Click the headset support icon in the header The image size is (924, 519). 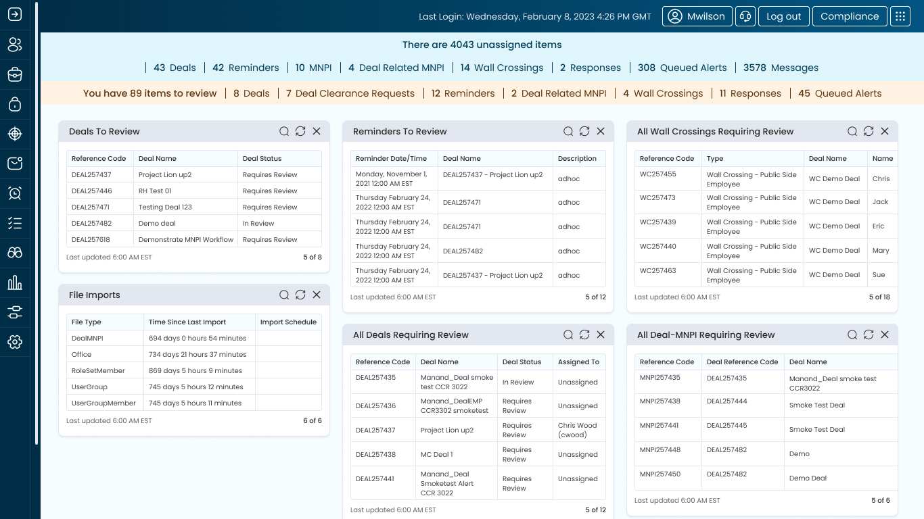745,16
